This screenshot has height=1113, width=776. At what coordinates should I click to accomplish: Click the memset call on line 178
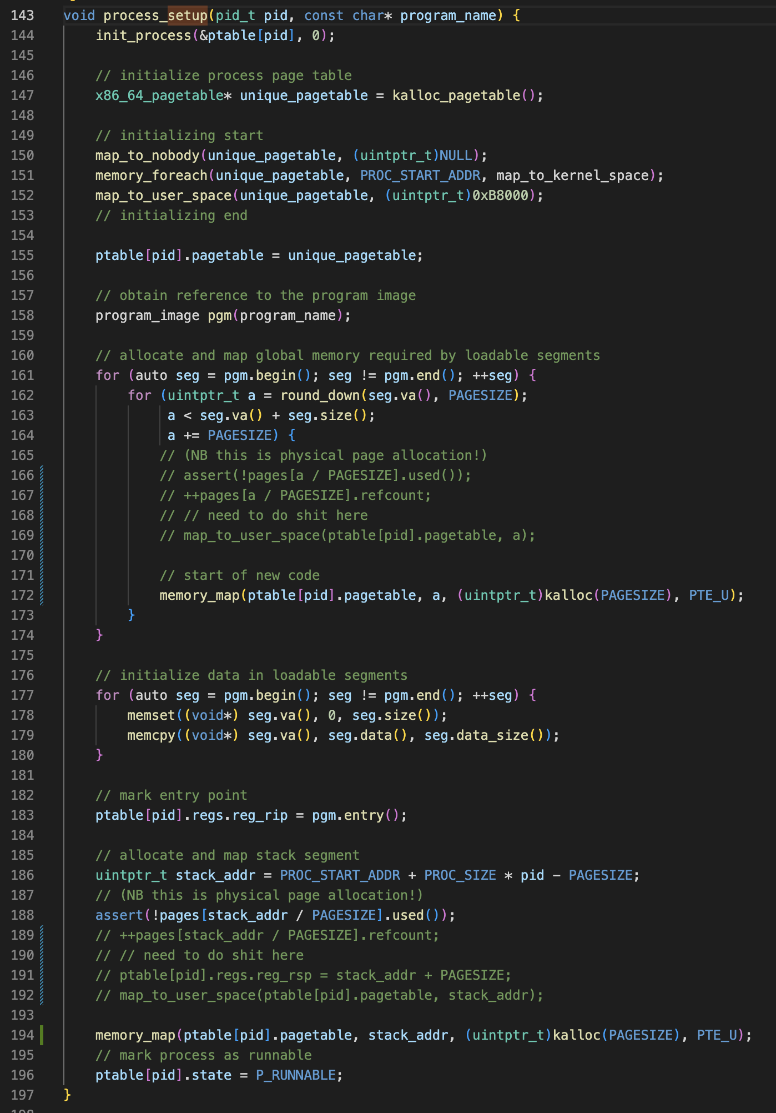pyautogui.click(x=151, y=715)
